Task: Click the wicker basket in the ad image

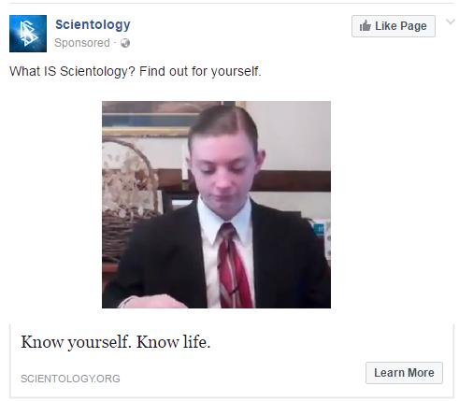Action: click(x=130, y=199)
